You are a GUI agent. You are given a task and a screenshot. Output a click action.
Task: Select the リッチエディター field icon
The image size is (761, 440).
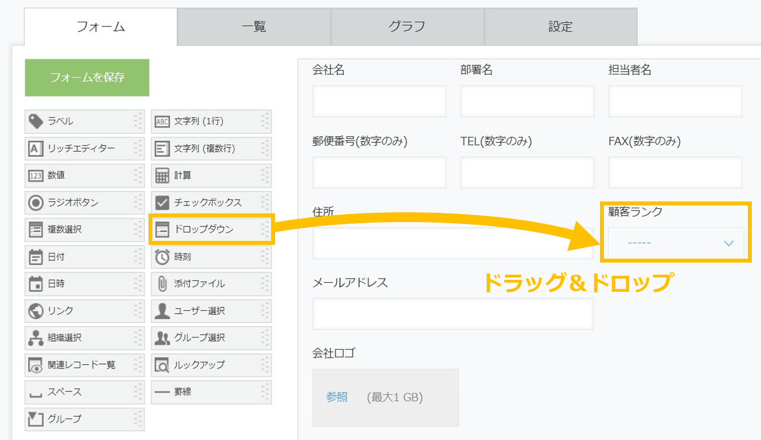coord(36,149)
